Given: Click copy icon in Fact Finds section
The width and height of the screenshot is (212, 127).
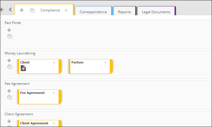Looking at the screenshot, I should [10, 36].
